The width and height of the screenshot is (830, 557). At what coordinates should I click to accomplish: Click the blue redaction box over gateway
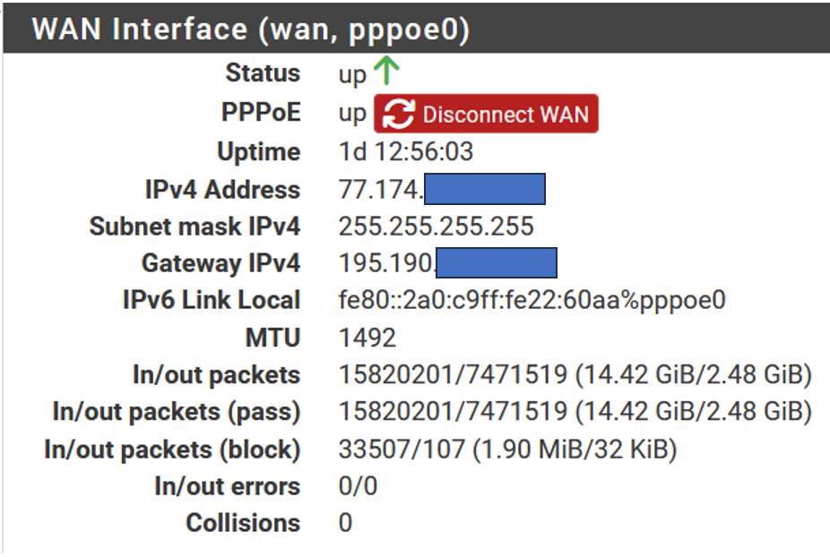(497, 262)
